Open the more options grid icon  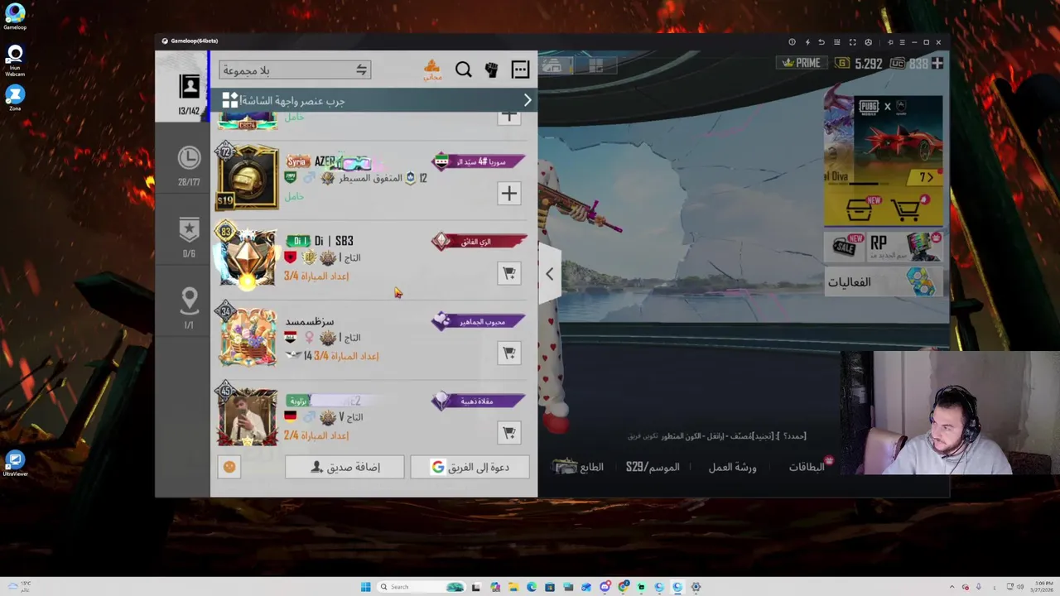coord(520,70)
